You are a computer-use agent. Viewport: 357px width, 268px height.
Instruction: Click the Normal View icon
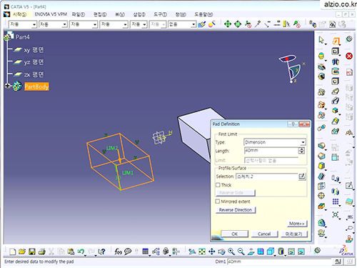[251, 252]
